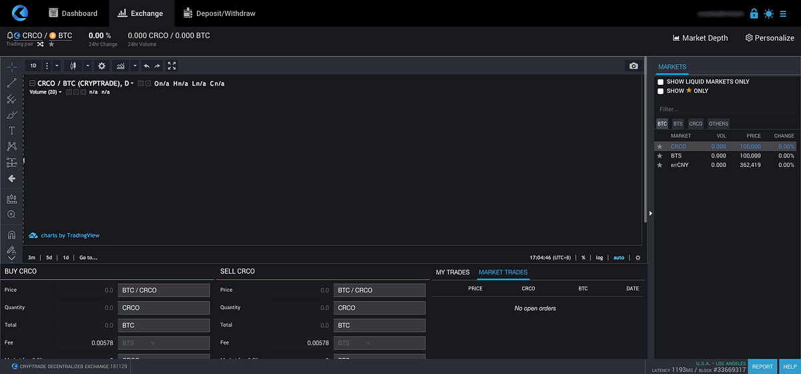
Task: Select the BTS markets tab
Action: 678,124
